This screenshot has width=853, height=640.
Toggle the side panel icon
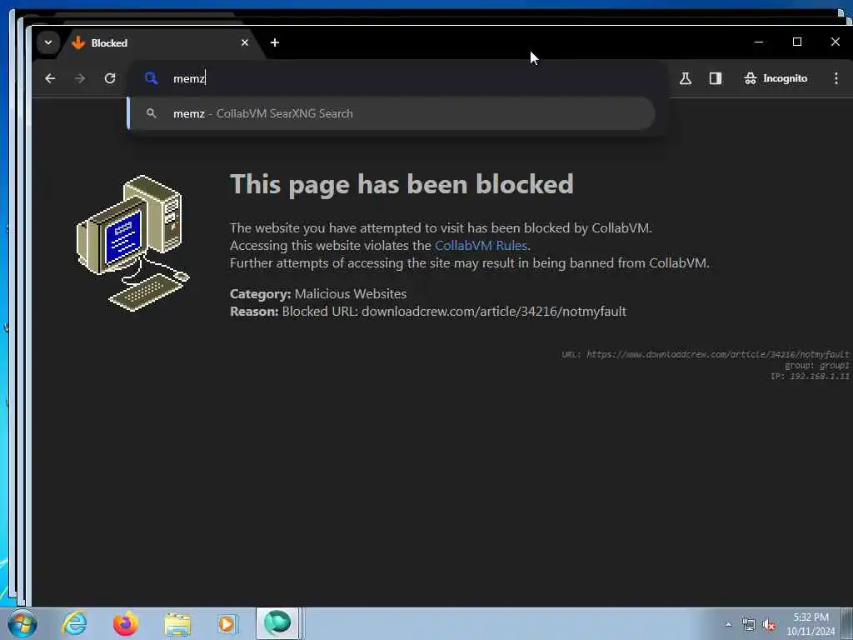tap(716, 78)
